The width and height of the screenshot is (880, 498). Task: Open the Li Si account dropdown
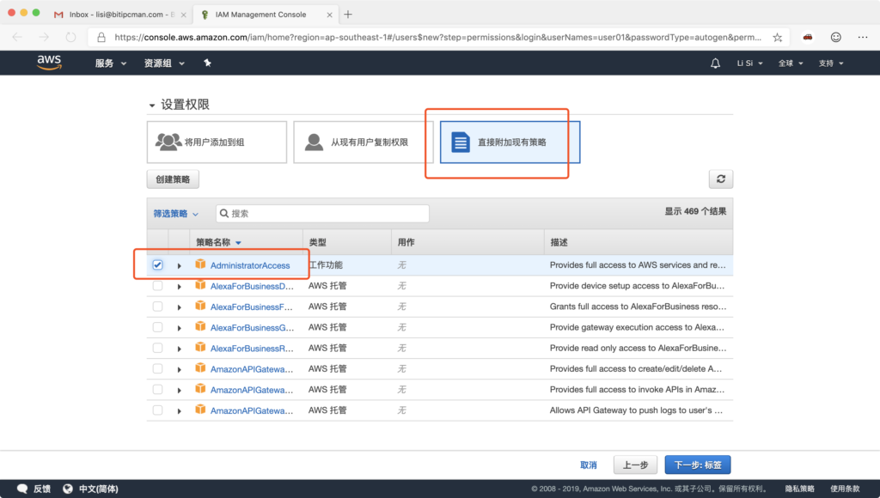[749, 64]
